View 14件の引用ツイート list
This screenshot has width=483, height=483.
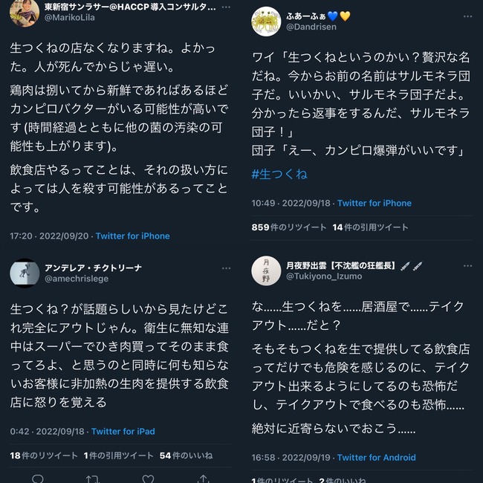coord(370,227)
